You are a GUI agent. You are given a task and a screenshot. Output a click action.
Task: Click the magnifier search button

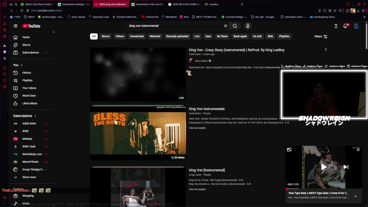[x=235, y=26]
